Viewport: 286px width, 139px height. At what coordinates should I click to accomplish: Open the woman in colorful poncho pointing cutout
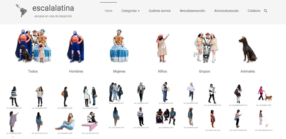(x=14, y=121)
